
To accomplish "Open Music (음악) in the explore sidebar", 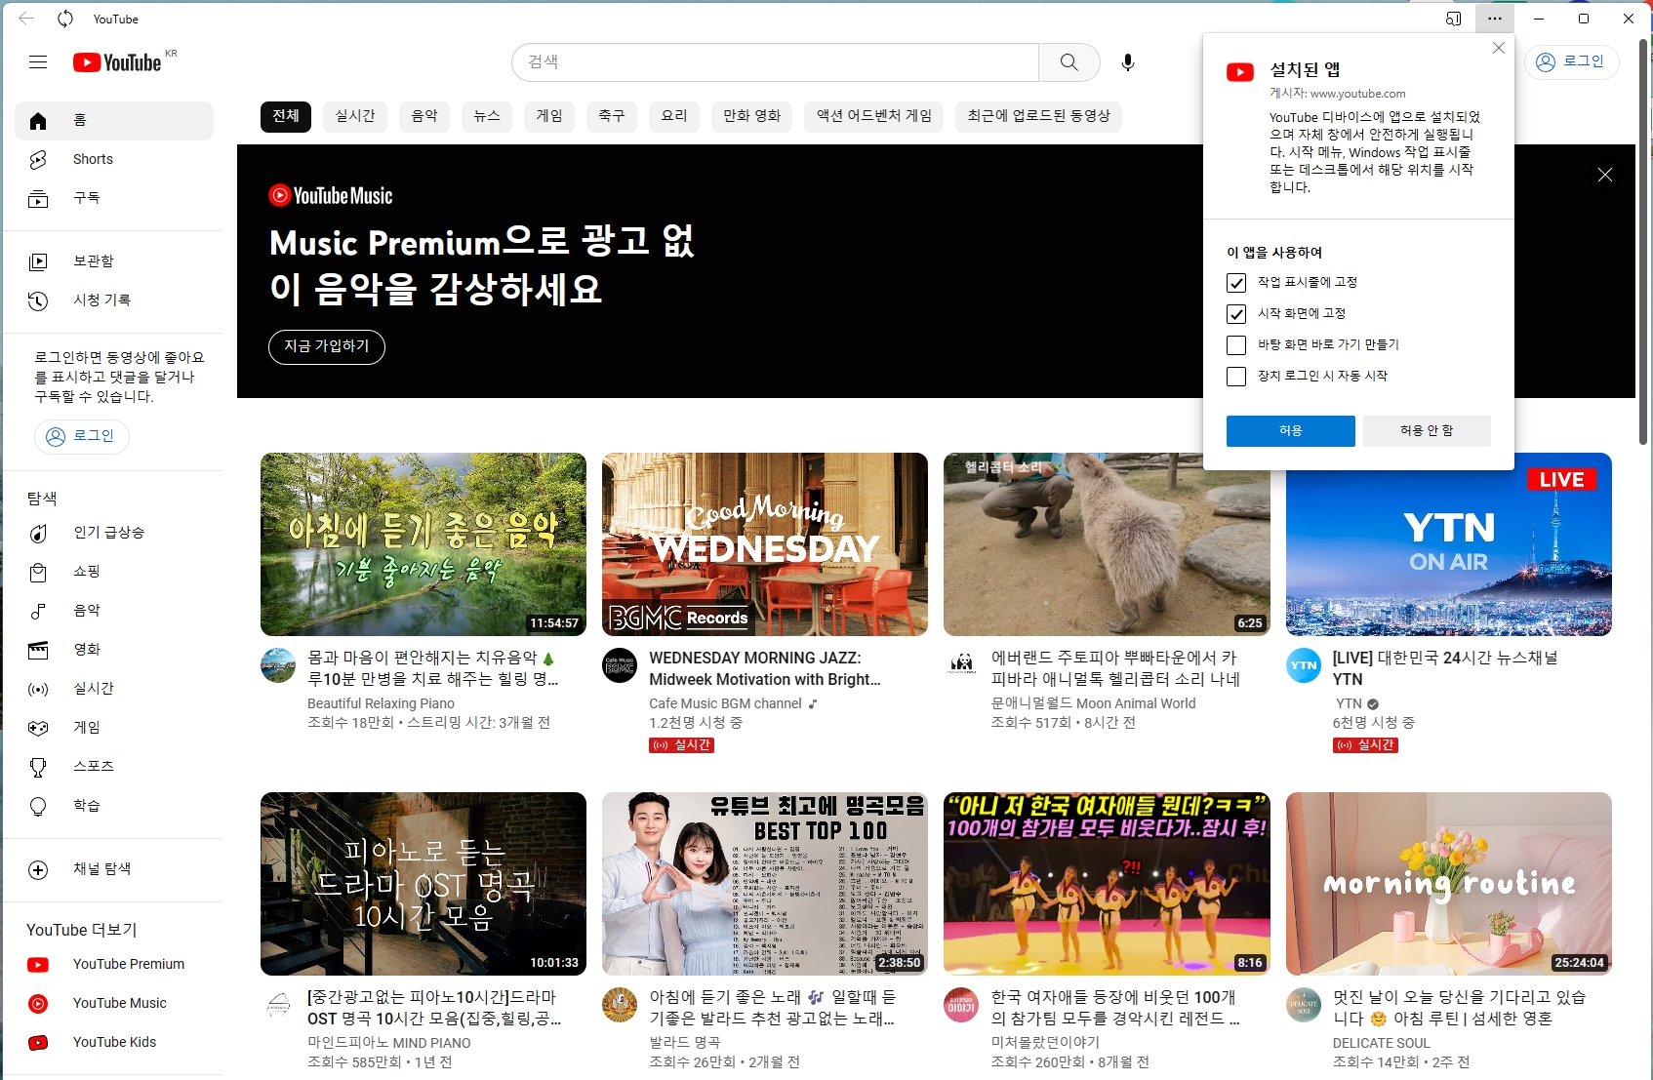I will pyautogui.click(x=114, y=611).
